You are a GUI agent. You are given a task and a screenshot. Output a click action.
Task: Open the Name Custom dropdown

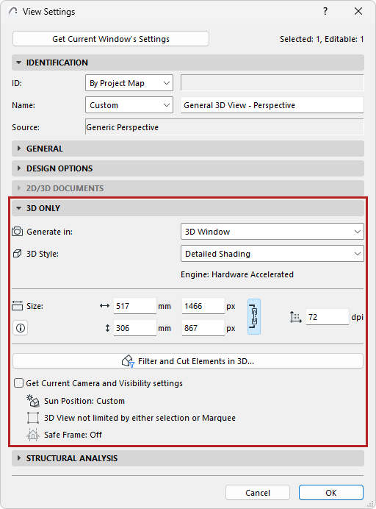(129, 105)
